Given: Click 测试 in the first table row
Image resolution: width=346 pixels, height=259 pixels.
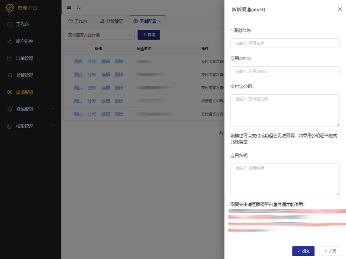Looking at the screenshot, I should pos(78,61).
